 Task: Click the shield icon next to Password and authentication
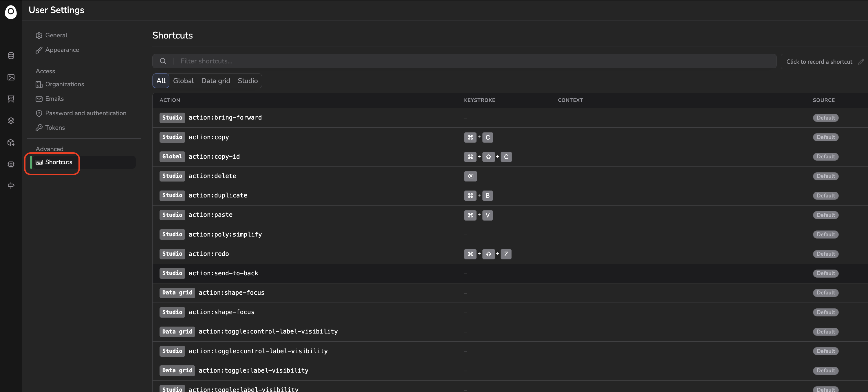[39, 113]
